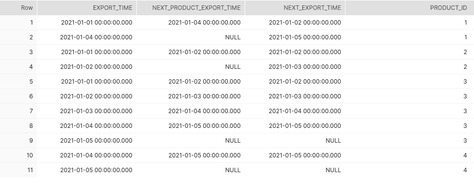Click the NULL next export time in row 11

tap(333, 170)
